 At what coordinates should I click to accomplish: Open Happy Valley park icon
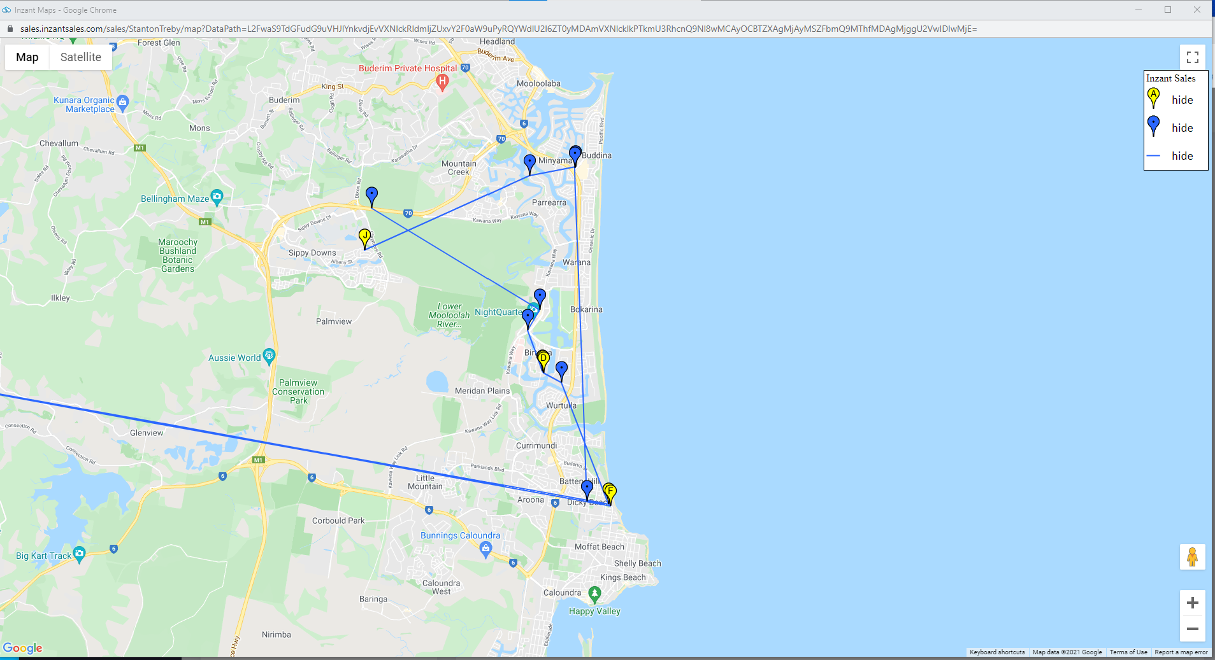click(594, 595)
